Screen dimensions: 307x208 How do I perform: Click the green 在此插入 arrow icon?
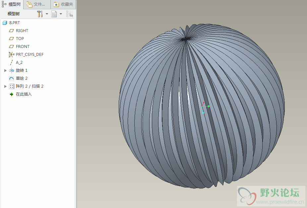point(11,94)
